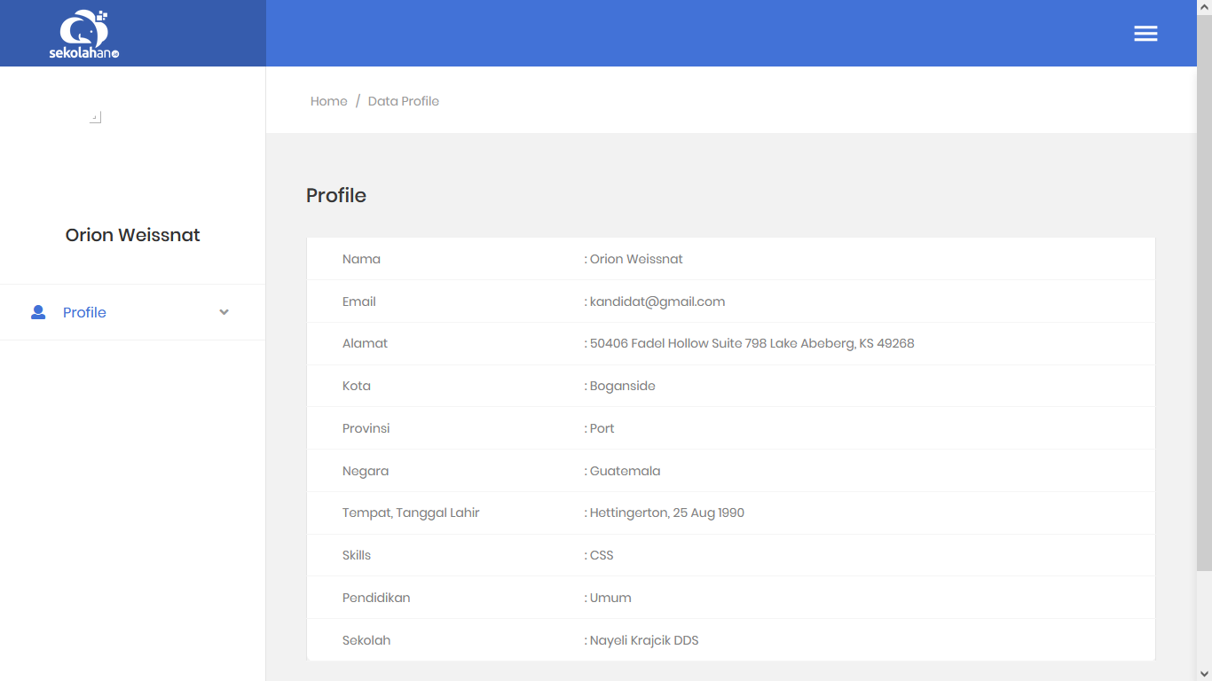This screenshot has height=681, width=1212.
Task: Open the hamburger menu in header
Action: 1145,34
